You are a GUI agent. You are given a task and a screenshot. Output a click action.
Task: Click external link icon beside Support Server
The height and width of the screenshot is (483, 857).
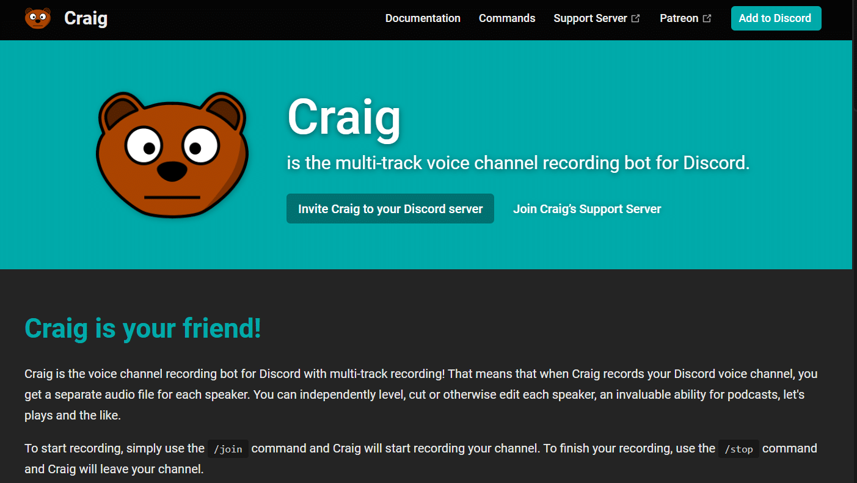pyautogui.click(x=636, y=18)
